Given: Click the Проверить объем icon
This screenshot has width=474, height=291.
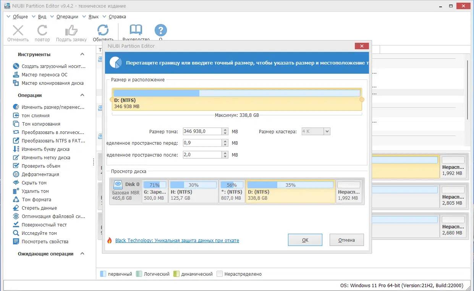Looking at the screenshot, I should [16, 166].
